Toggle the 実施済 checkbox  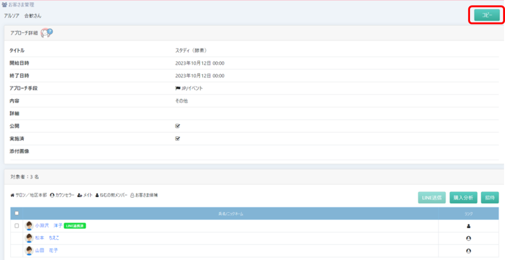(178, 139)
